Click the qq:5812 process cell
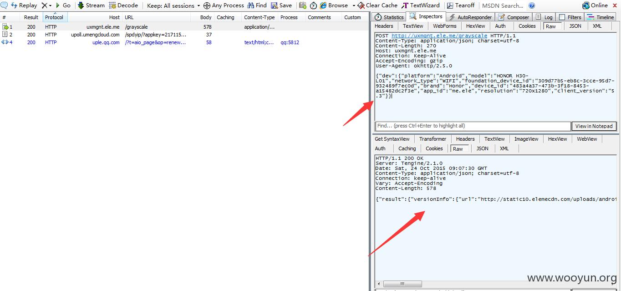The width and height of the screenshot is (621, 291). coord(290,42)
